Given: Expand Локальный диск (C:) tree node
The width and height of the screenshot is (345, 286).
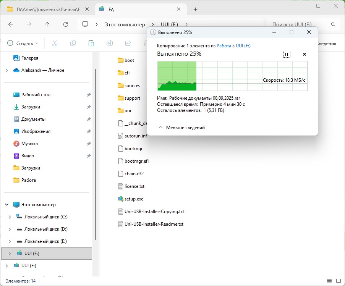Looking at the screenshot, I should click(x=10, y=217).
